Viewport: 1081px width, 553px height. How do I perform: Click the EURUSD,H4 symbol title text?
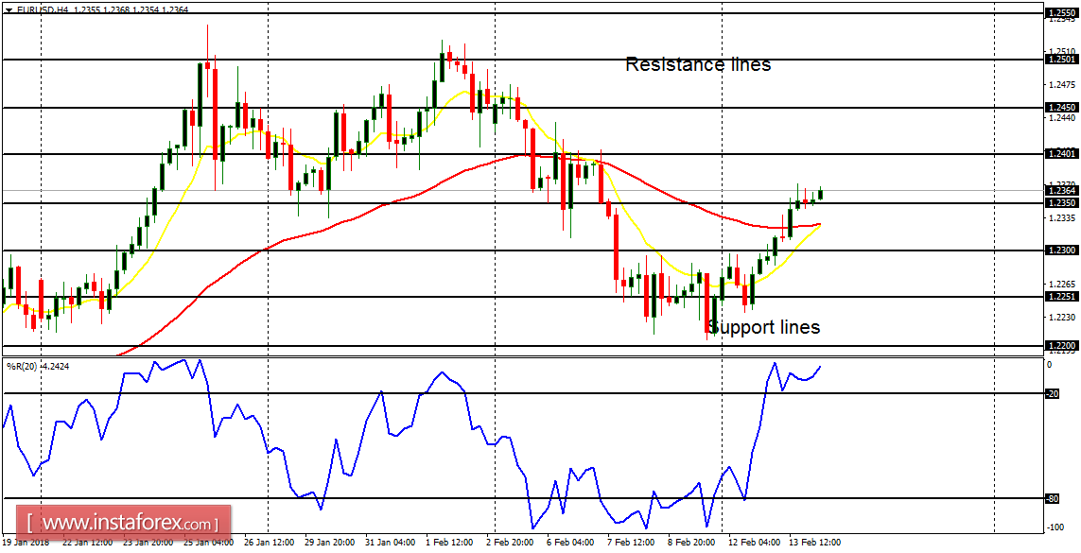point(41,10)
